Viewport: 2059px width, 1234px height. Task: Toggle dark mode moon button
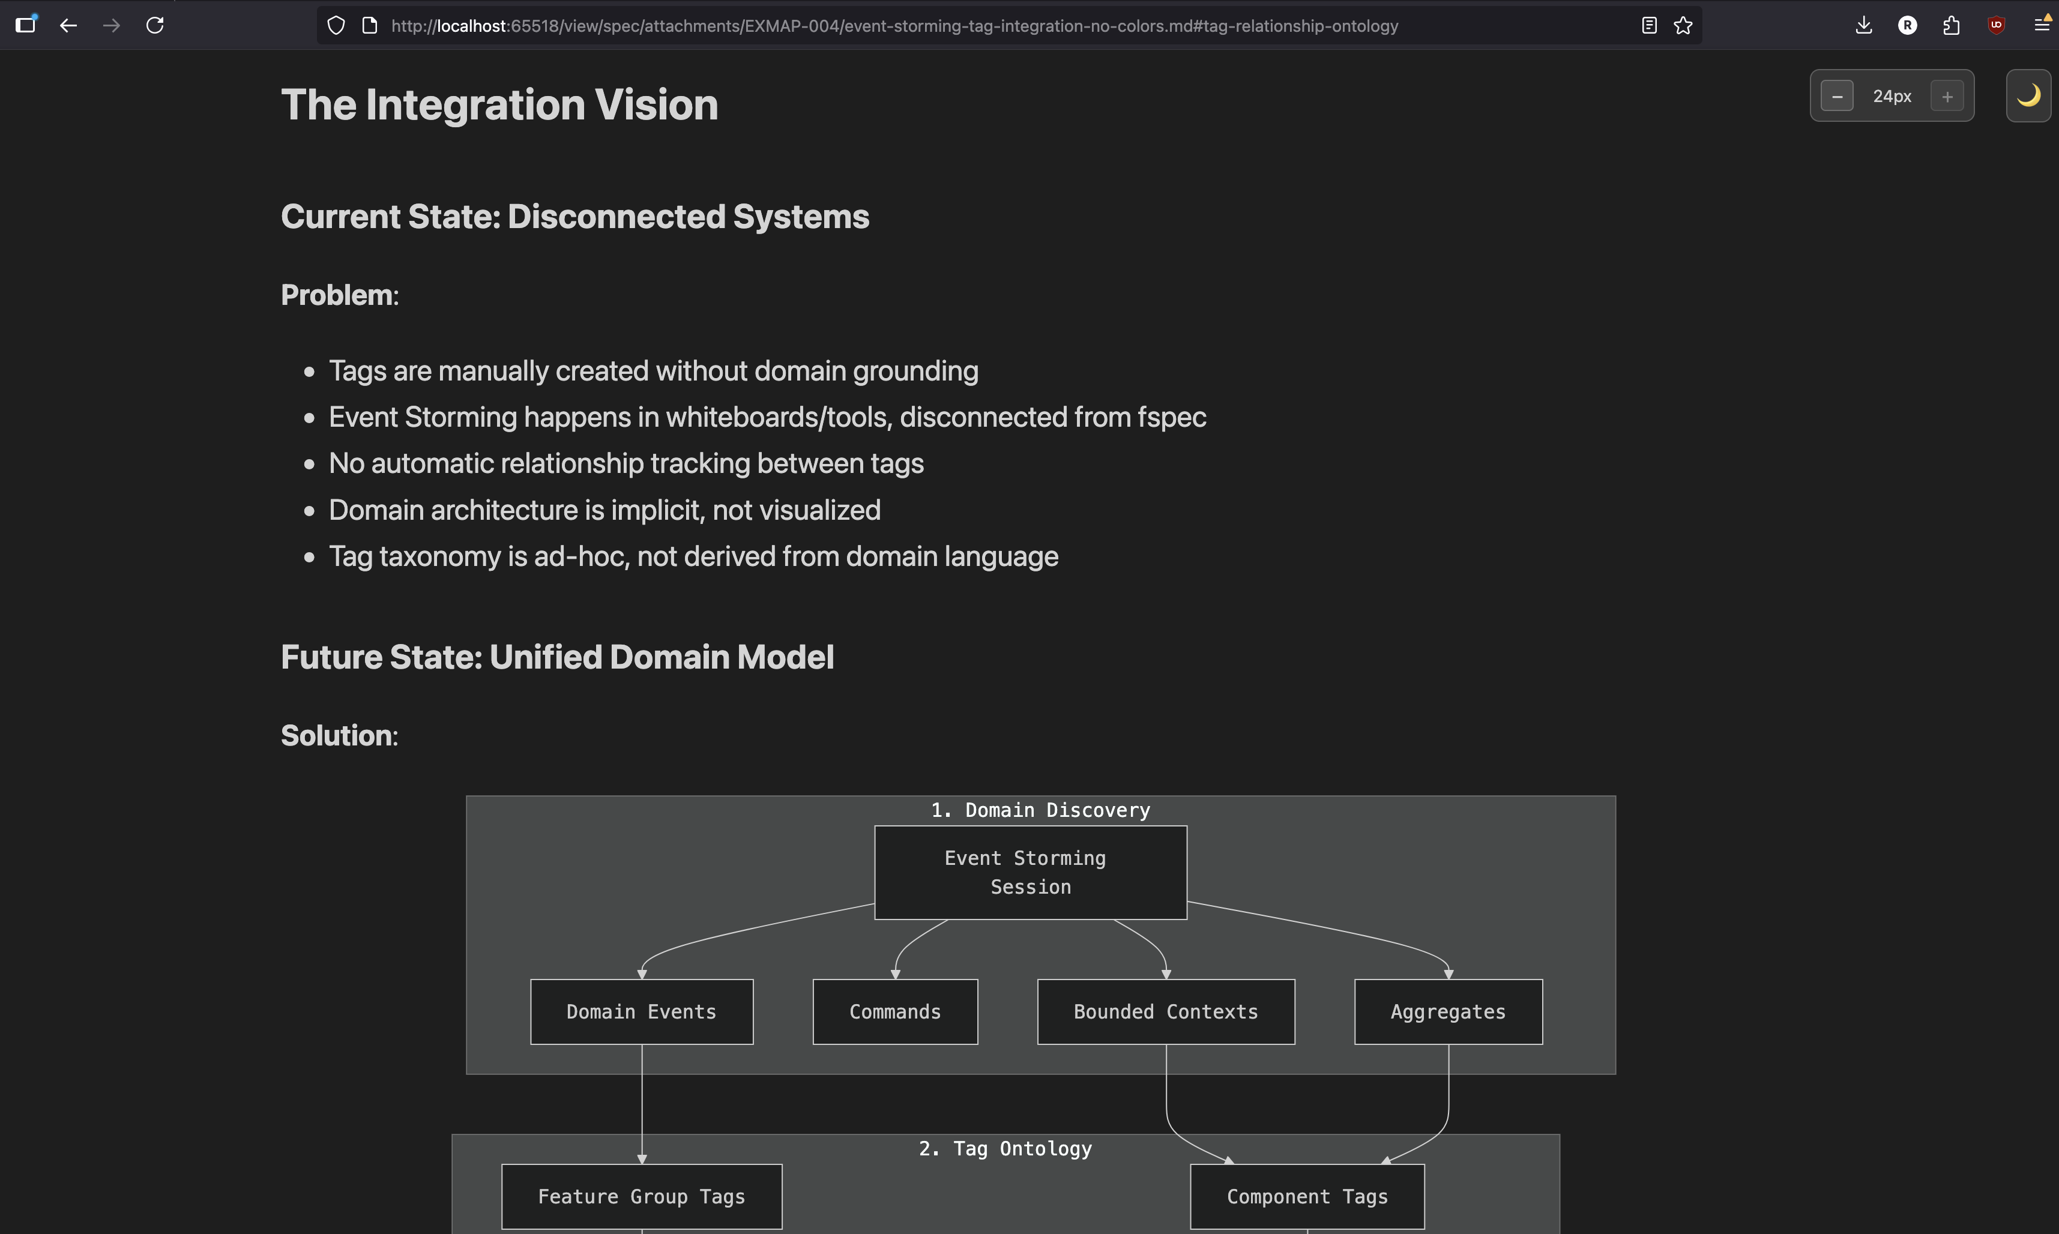(x=2028, y=97)
